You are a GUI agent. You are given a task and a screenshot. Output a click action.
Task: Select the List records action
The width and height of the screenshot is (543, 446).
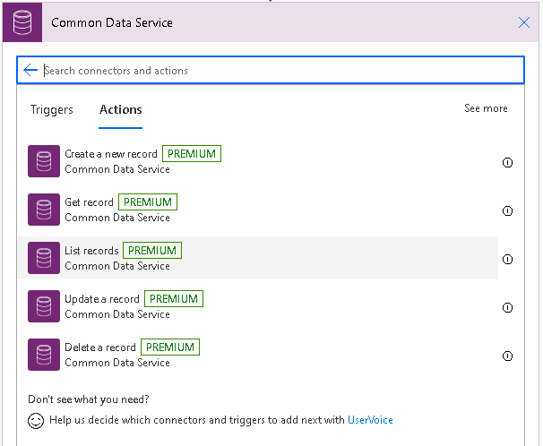click(258, 258)
